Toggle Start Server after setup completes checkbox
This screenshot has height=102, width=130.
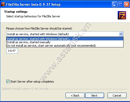(x=8, y=82)
